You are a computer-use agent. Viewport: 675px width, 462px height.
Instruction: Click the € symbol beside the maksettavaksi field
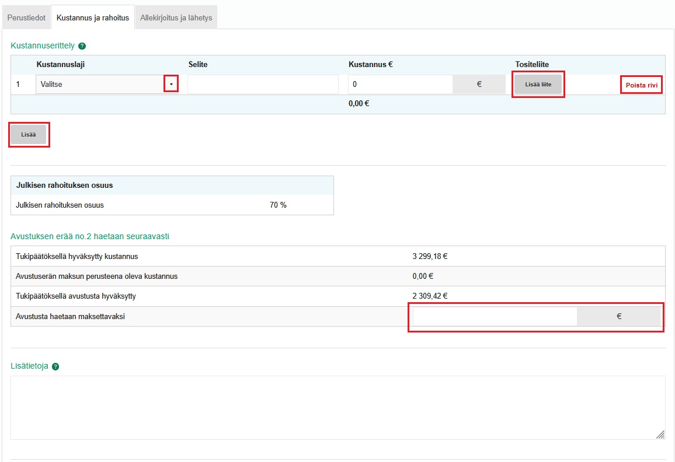coord(618,317)
